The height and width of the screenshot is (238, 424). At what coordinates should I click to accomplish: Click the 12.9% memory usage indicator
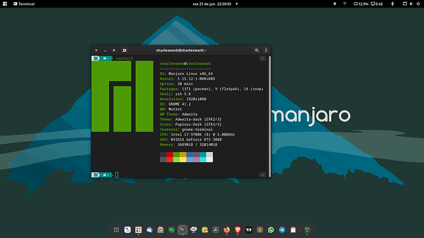[x=361, y=4]
